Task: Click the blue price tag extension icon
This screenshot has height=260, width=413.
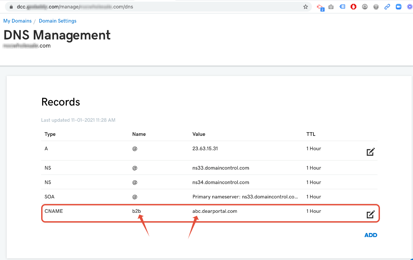Action: 342,7
